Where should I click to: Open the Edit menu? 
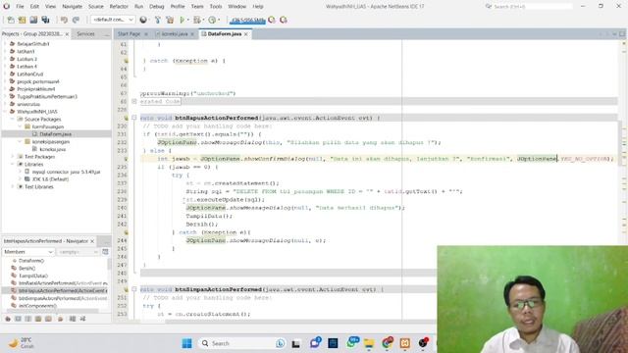point(34,7)
